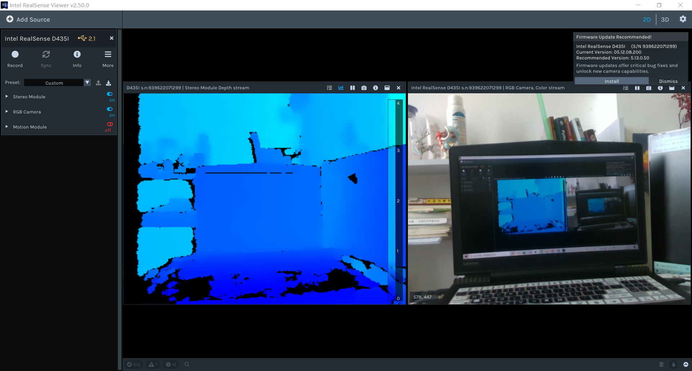This screenshot has width=692, height=371.
Task: Restore down the application window
Action: point(659,5)
